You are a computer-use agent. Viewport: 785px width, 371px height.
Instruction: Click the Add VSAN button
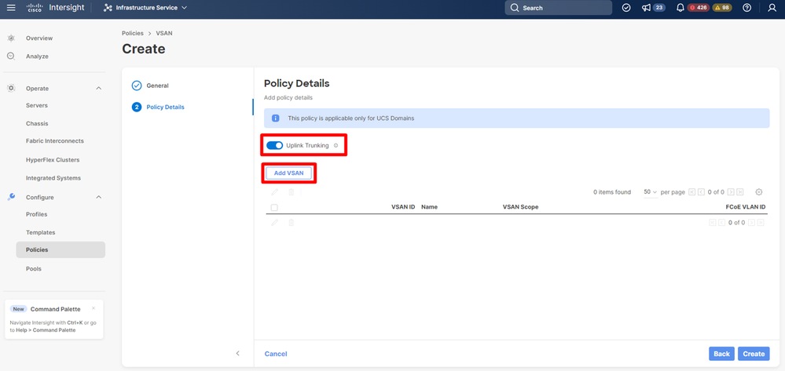(288, 173)
